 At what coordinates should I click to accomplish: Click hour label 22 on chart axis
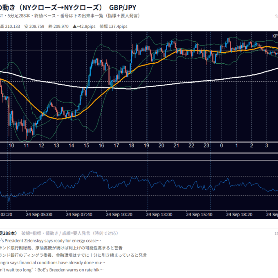click(191, 146)
